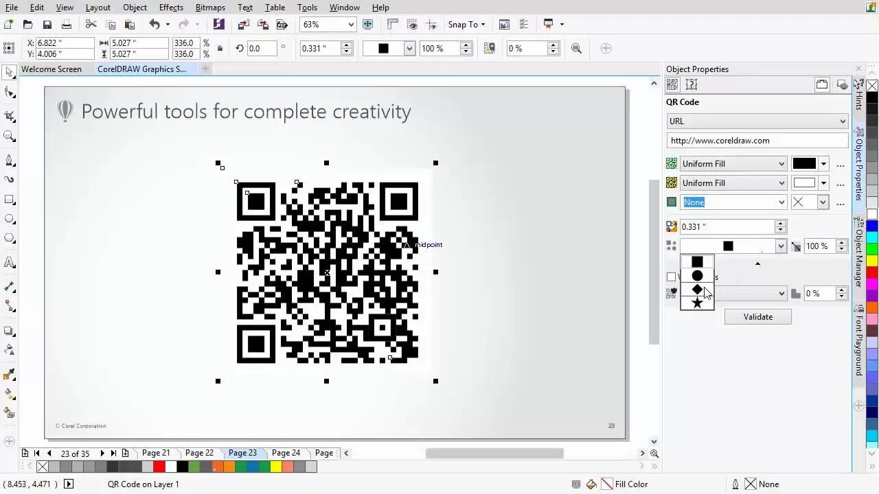Image resolution: width=879 pixels, height=494 pixels.
Task: Click the Import icon
Action: point(243,24)
